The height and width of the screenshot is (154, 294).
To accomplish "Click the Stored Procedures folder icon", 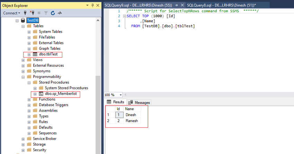I will point(35,82).
